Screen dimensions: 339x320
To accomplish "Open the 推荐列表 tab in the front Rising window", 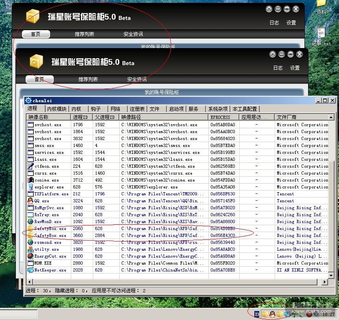I will 88,79.
